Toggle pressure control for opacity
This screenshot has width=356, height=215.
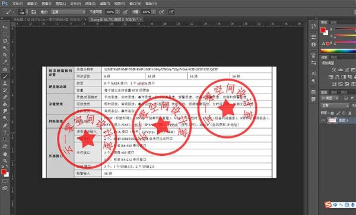click(x=125, y=12)
